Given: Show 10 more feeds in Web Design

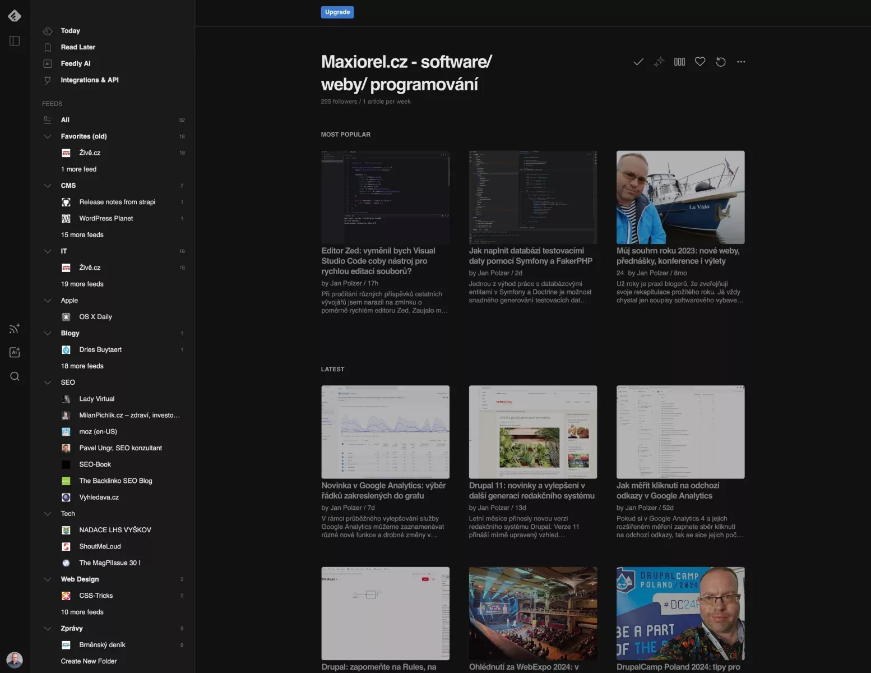Looking at the screenshot, I should 82,612.
